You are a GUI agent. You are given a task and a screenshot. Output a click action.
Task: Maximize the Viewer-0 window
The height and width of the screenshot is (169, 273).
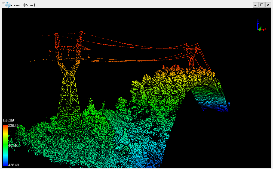[262, 5]
